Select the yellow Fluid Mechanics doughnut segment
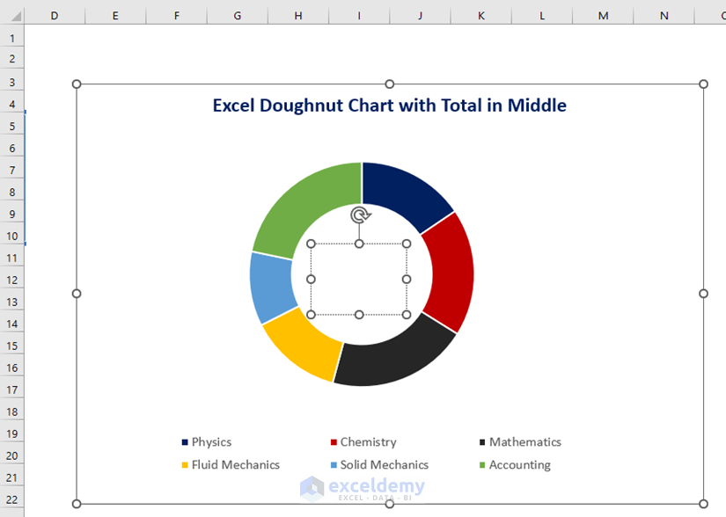The image size is (726, 517). point(304,345)
